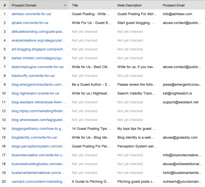The height and width of the screenshot is (187, 205).
Task: Click the # column header
Action: (5, 5)
